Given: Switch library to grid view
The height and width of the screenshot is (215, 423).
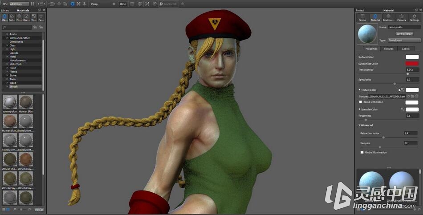Looking at the screenshot, I should click(8, 210).
